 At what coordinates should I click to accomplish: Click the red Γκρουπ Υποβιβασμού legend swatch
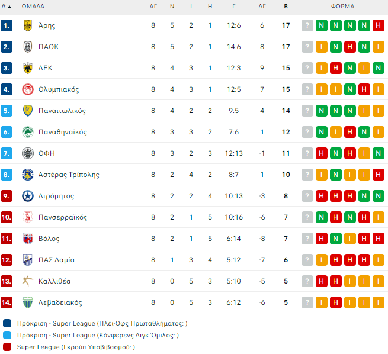(7, 347)
